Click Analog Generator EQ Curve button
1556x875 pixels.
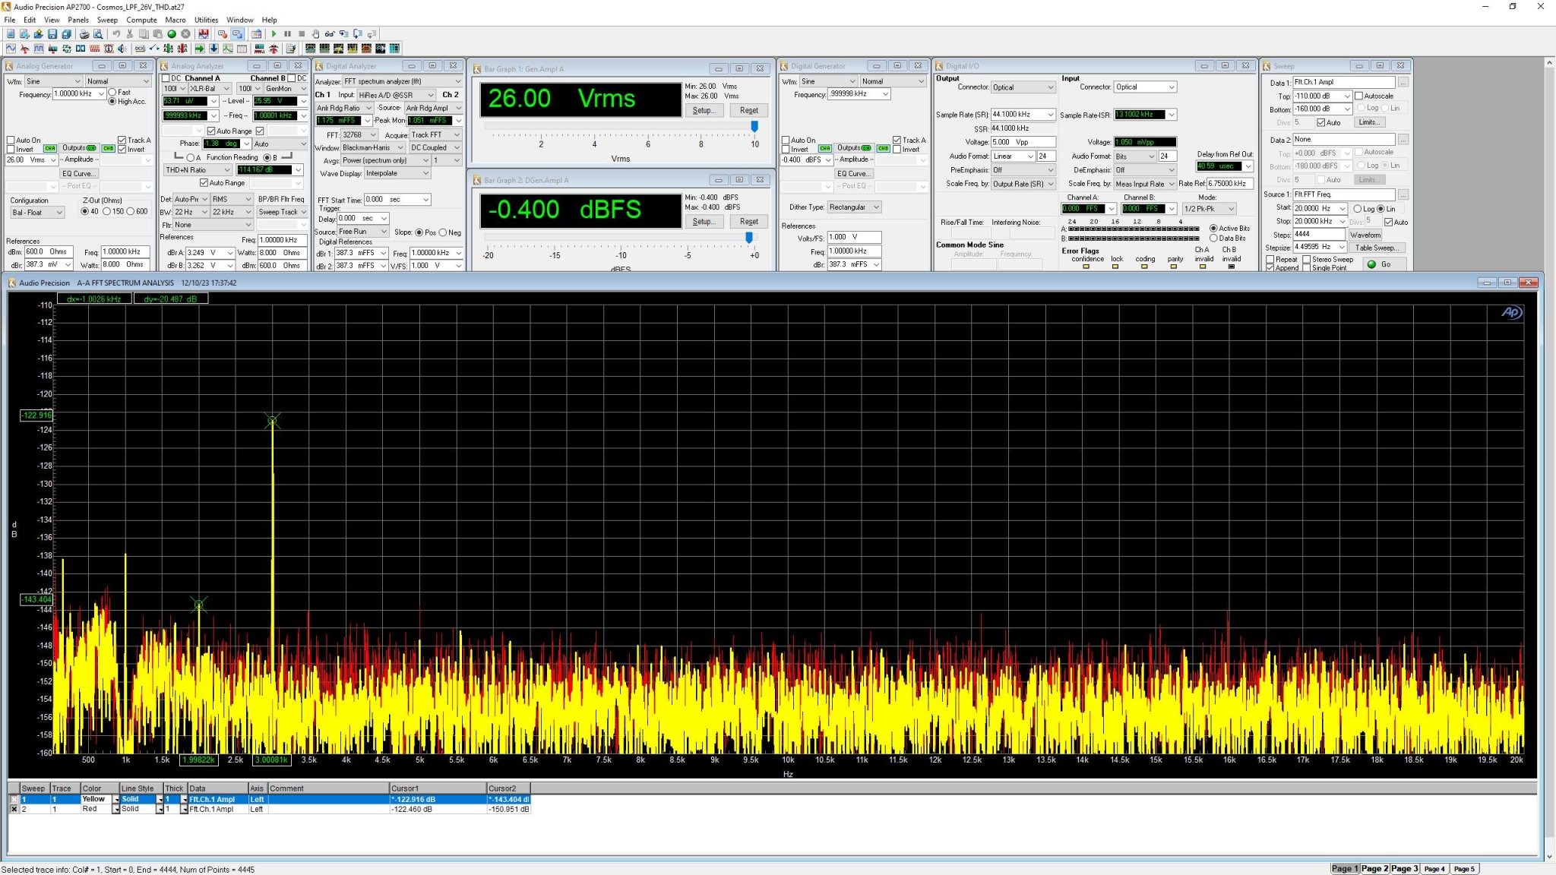point(79,174)
